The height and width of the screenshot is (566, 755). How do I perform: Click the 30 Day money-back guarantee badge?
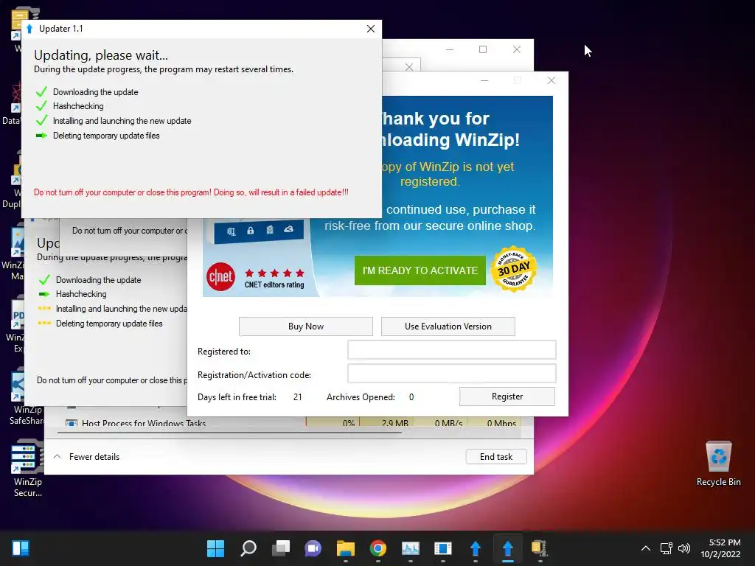click(x=514, y=270)
